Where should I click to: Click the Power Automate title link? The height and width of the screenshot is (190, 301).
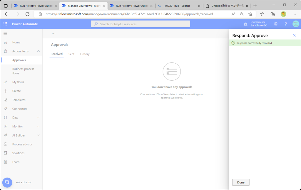[x=25, y=24]
